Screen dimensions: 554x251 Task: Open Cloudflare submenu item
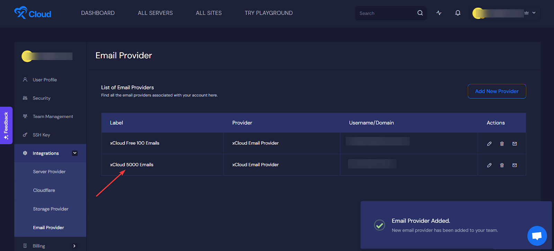tap(44, 190)
